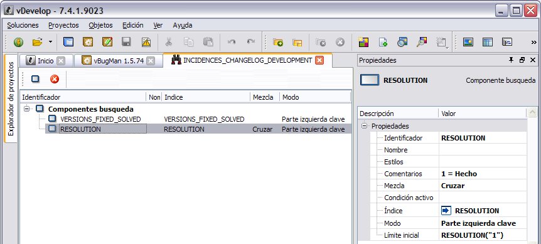Undock the Propiedades panel

(x=522, y=60)
